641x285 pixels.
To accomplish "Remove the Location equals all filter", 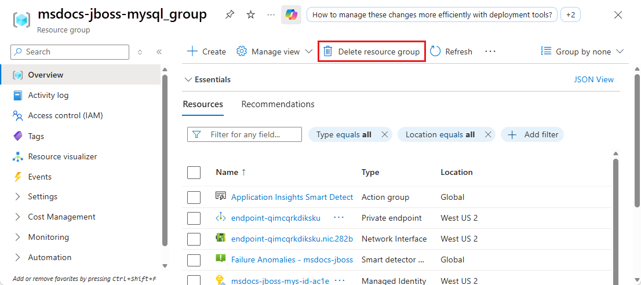I will 487,134.
